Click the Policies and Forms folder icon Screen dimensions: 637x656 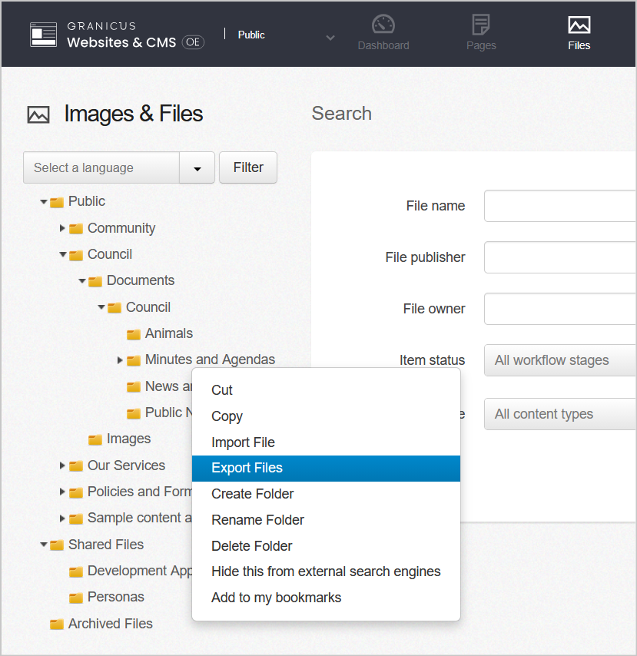76,492
